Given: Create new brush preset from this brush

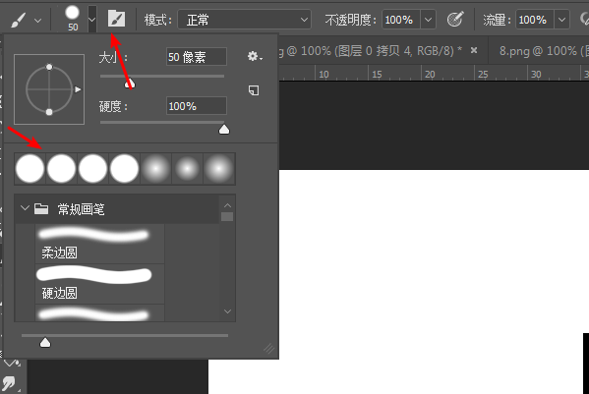Looking at the screenshot, I should click(x=254, y=90).
